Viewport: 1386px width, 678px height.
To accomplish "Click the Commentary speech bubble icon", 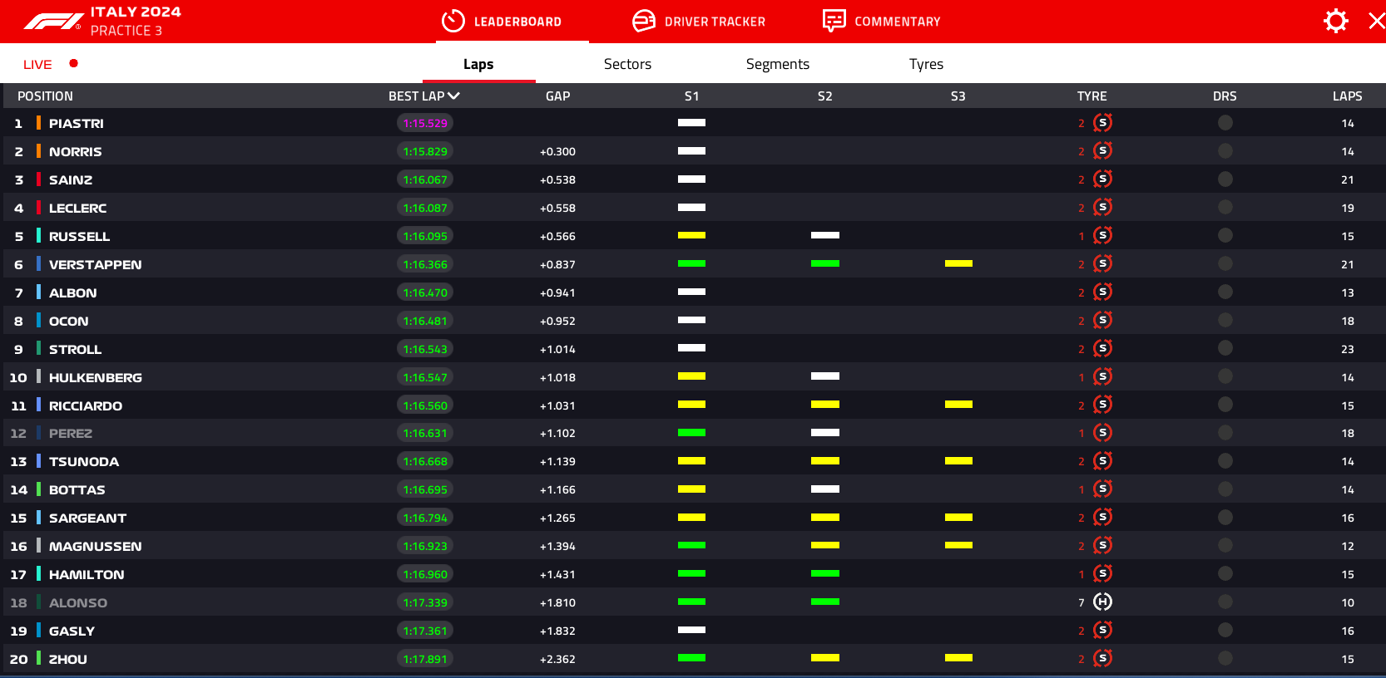I will (834, 21).
